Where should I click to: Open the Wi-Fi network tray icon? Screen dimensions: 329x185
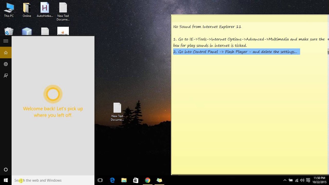(297, 180)
